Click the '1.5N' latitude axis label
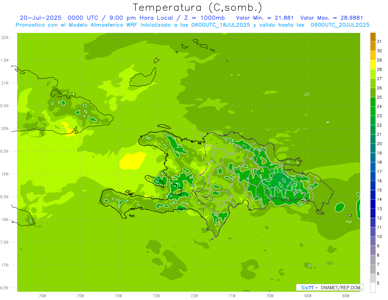 pos(5,60)
